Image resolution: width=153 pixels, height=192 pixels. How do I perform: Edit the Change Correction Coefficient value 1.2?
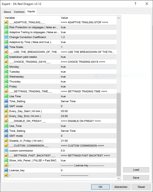point(88,37)
